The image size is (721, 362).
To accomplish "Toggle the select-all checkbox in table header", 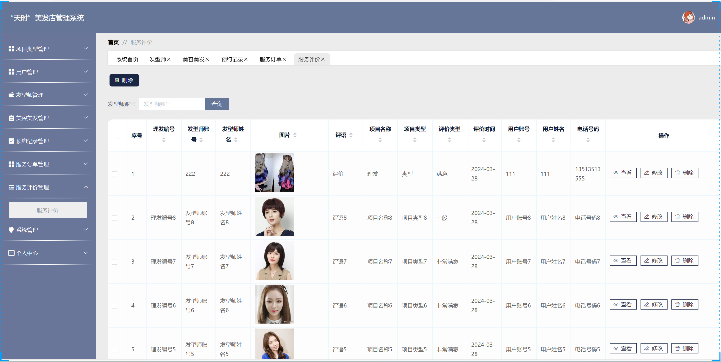I will coord(117,136).
